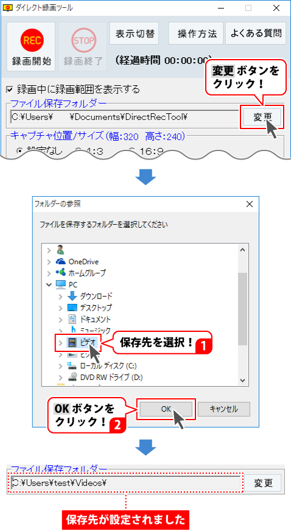Select the DVD RW ドライブ (D:) icon
Image resolution: width=291 pixels, height=531 pixels.
click(x=72, y=377)
